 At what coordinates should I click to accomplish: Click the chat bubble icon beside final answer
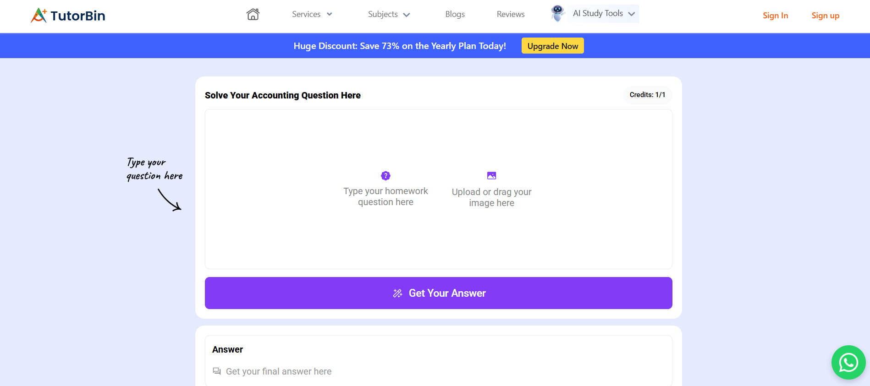click(217, 371)
